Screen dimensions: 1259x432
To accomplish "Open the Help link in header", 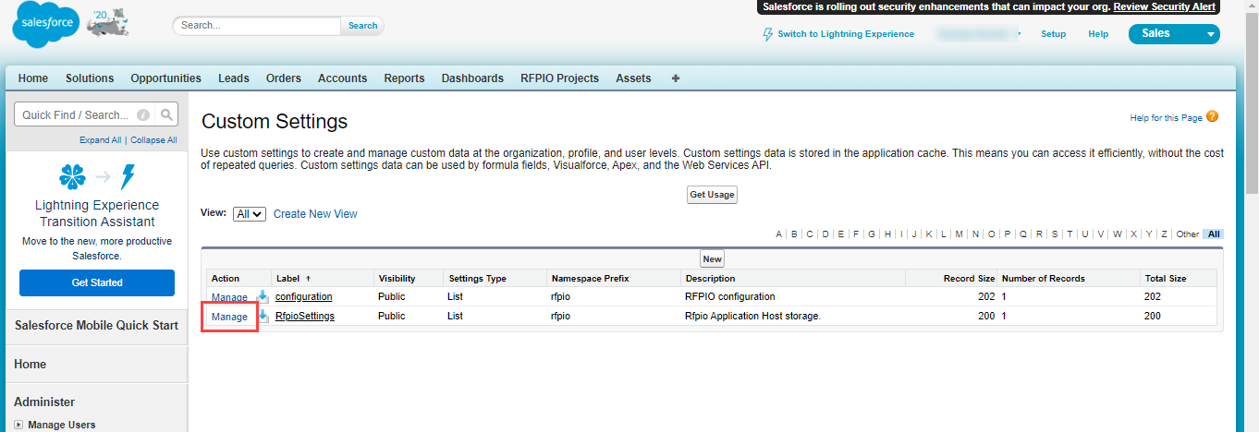I will coord(1098,34).
